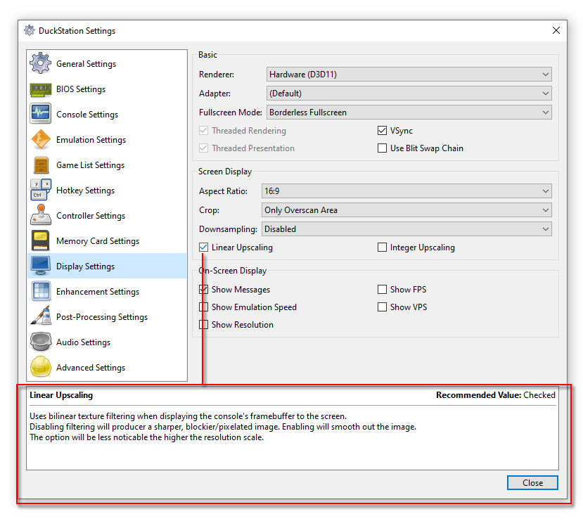This screenshot has width=583, height=521.
Task: Enable Show Emulation Speed
Action: pyautogui.click(x=203, y=307)
